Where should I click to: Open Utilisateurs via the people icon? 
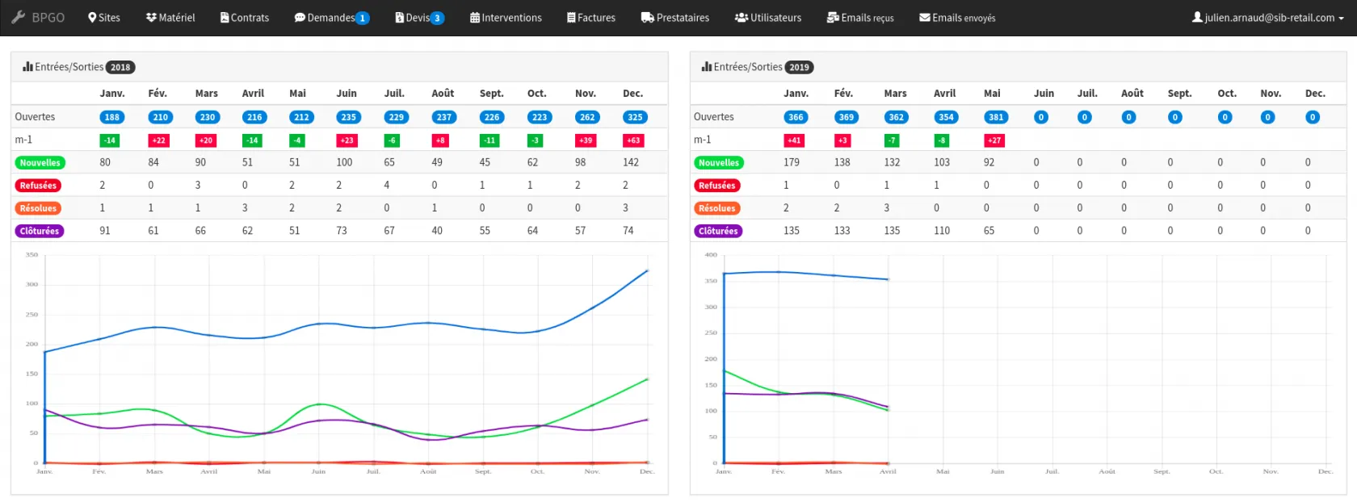[741, 18]
